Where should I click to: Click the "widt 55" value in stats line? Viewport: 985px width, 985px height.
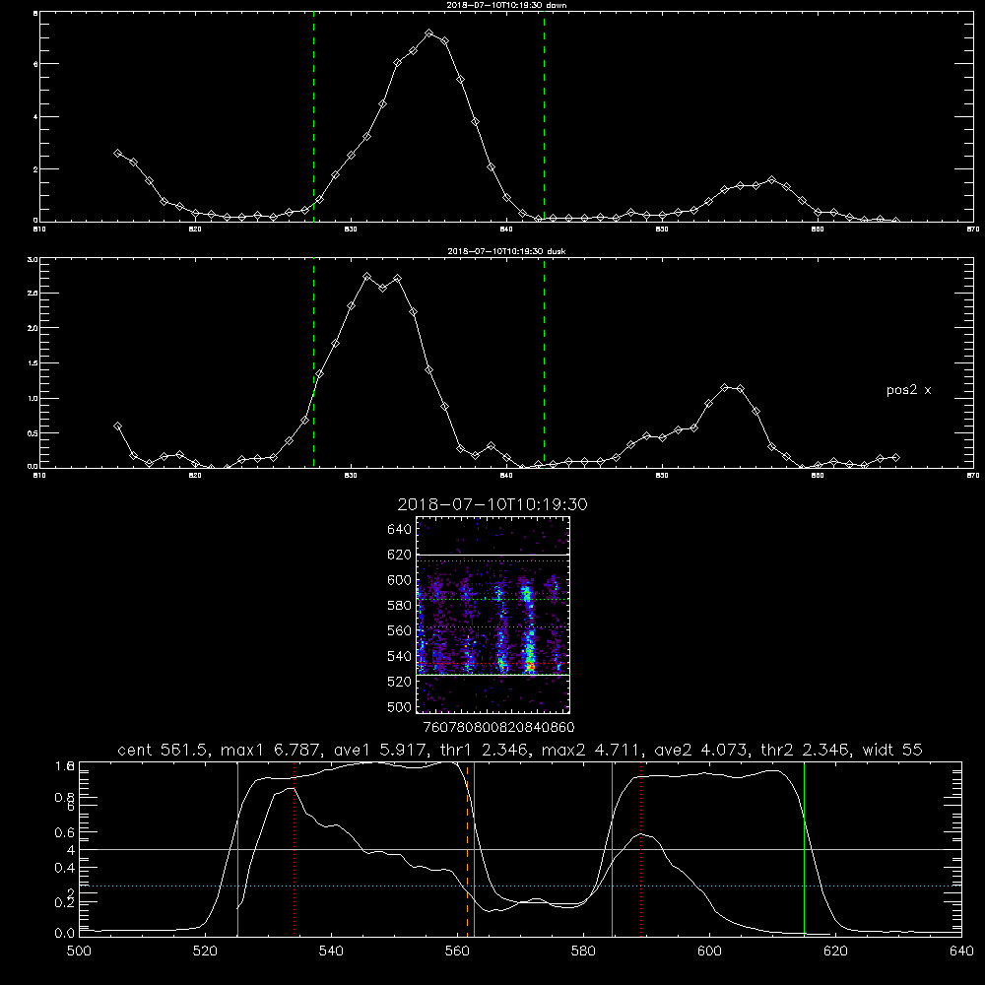[892, 750]
